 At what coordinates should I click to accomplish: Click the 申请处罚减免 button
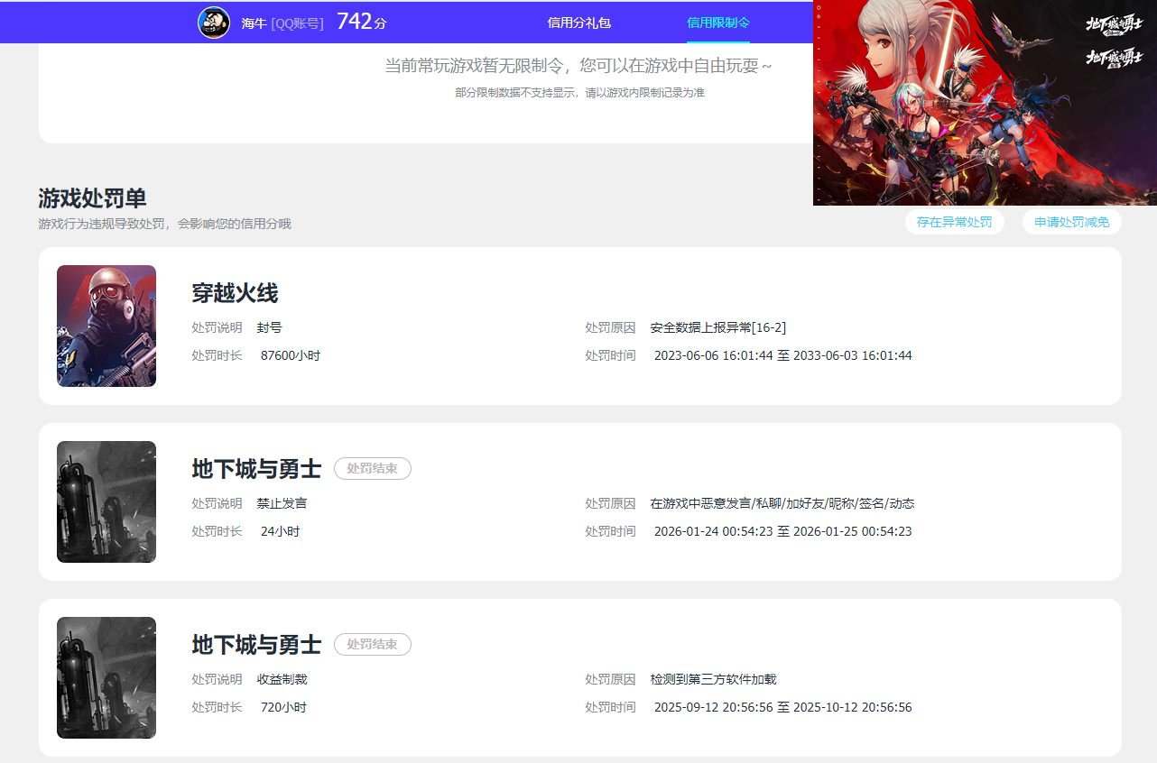[1071, 222]
